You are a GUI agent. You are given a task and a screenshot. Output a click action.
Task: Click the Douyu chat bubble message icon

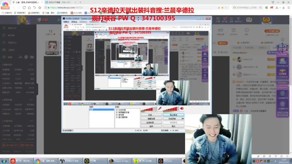[247, 30]
